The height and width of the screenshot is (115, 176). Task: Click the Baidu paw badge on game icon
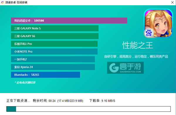[x=149, y=33]
